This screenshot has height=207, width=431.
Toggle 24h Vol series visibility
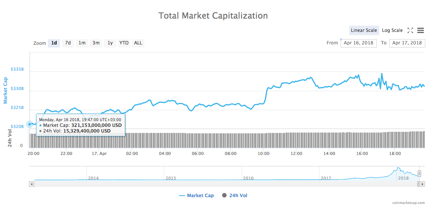238,196
